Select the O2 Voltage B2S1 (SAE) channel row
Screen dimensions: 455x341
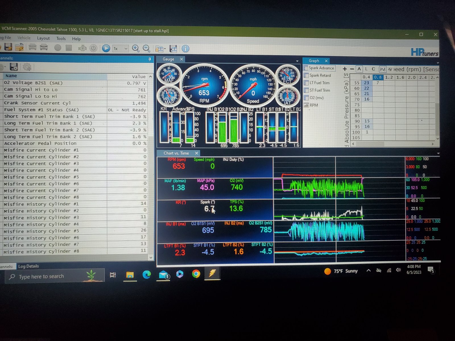pyautogui.click(x=75, y=83)
